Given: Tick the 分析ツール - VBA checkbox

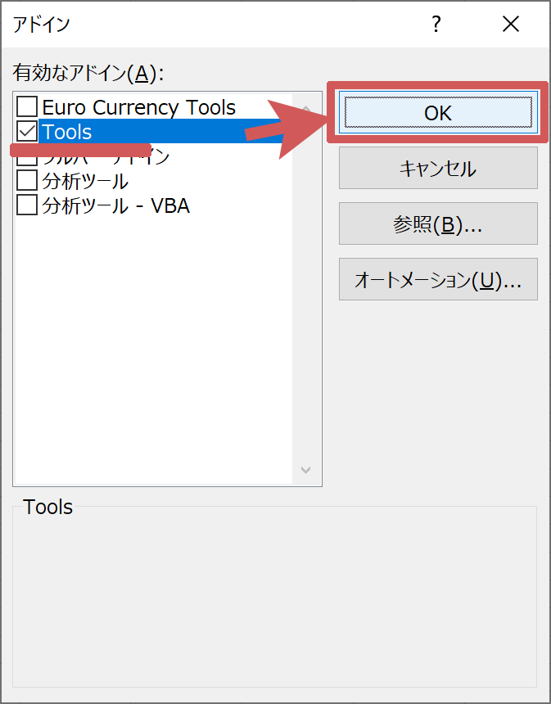Looking at the screenshot, I should [27, 205].
